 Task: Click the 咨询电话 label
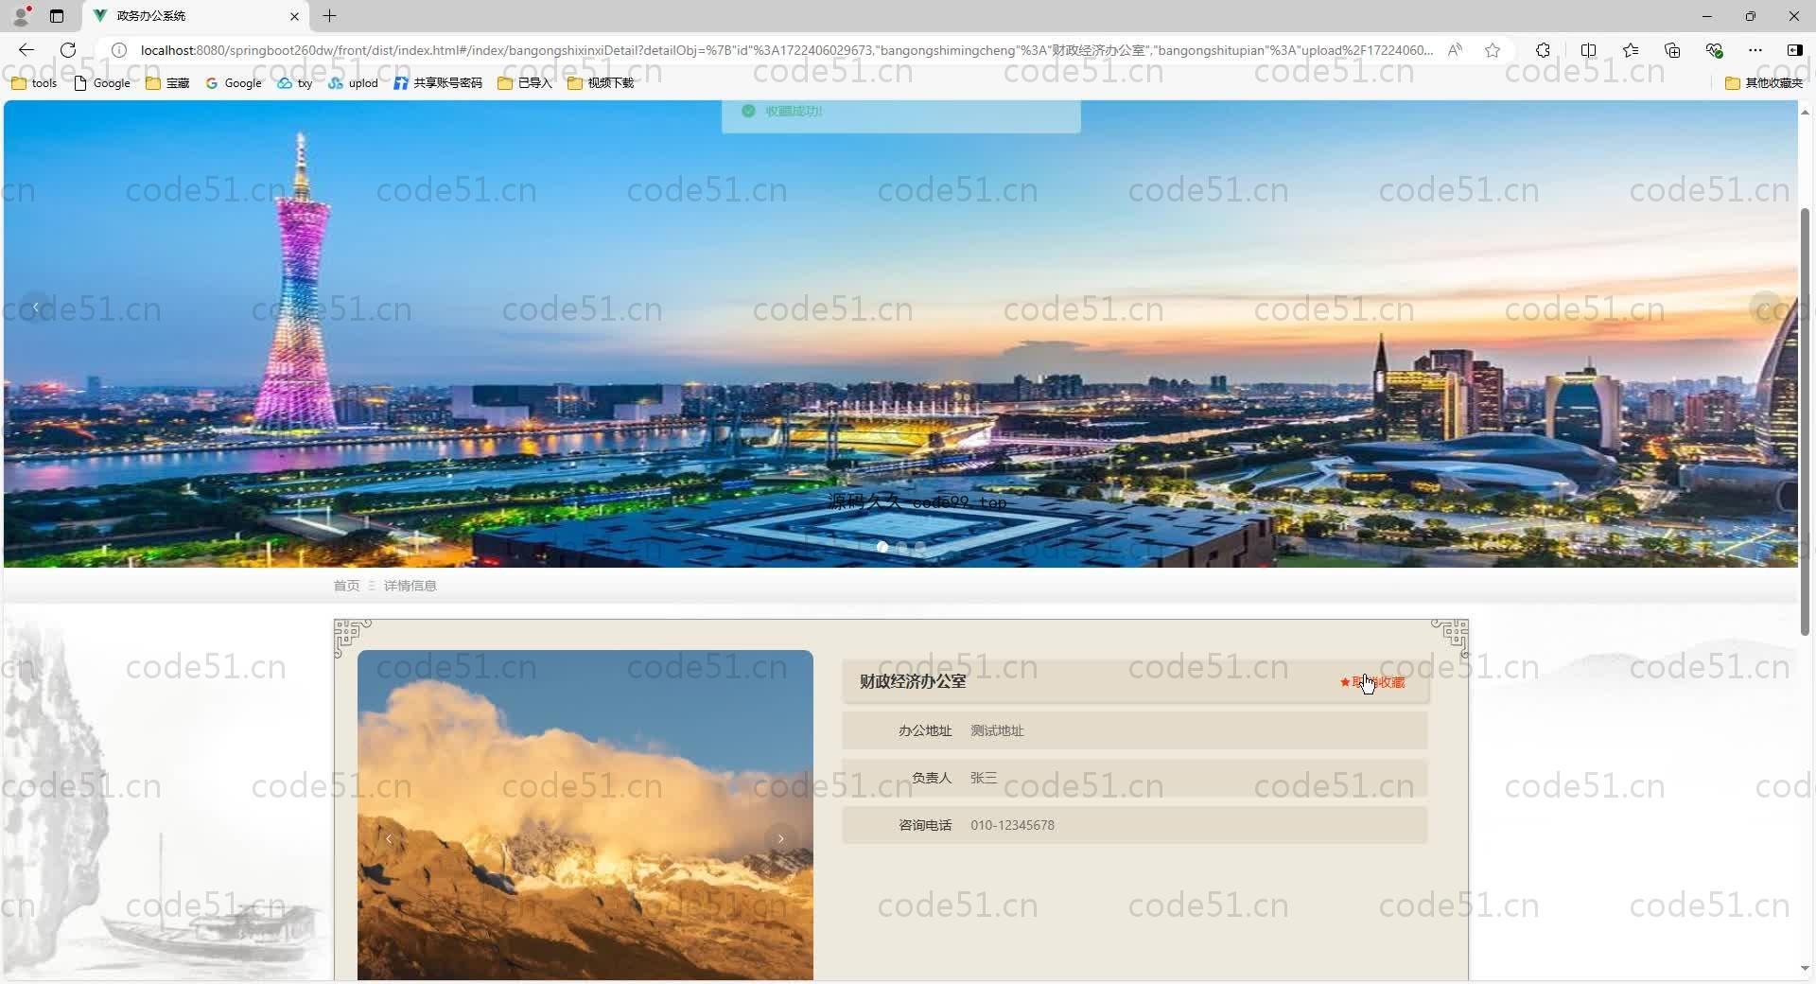click(x=925, y=825)
